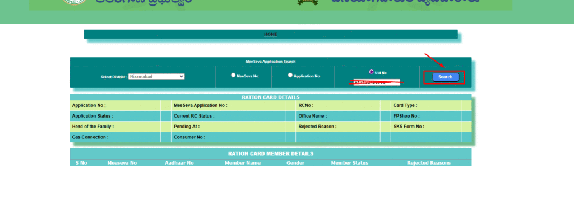Open the Select District dropdown
The width and height of the screenshot is (574, 205).
[x=156, y=77]
